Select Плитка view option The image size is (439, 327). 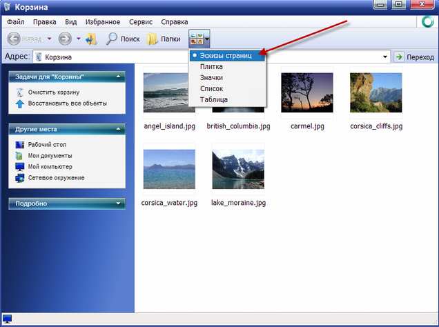tap(227, 67)
